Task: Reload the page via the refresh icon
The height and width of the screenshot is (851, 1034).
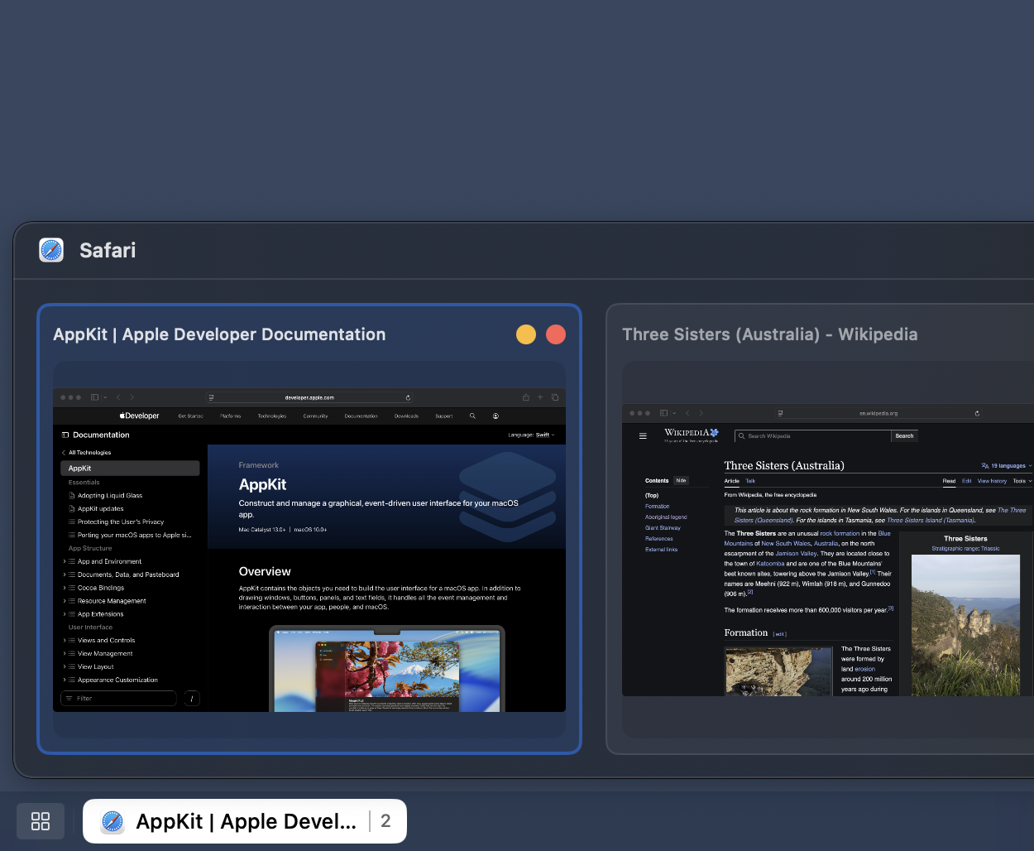Action: (x=408, y=398)
